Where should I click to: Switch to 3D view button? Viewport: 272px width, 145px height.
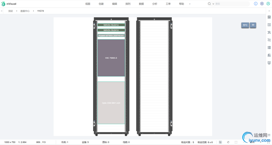[x=253, y=25]
